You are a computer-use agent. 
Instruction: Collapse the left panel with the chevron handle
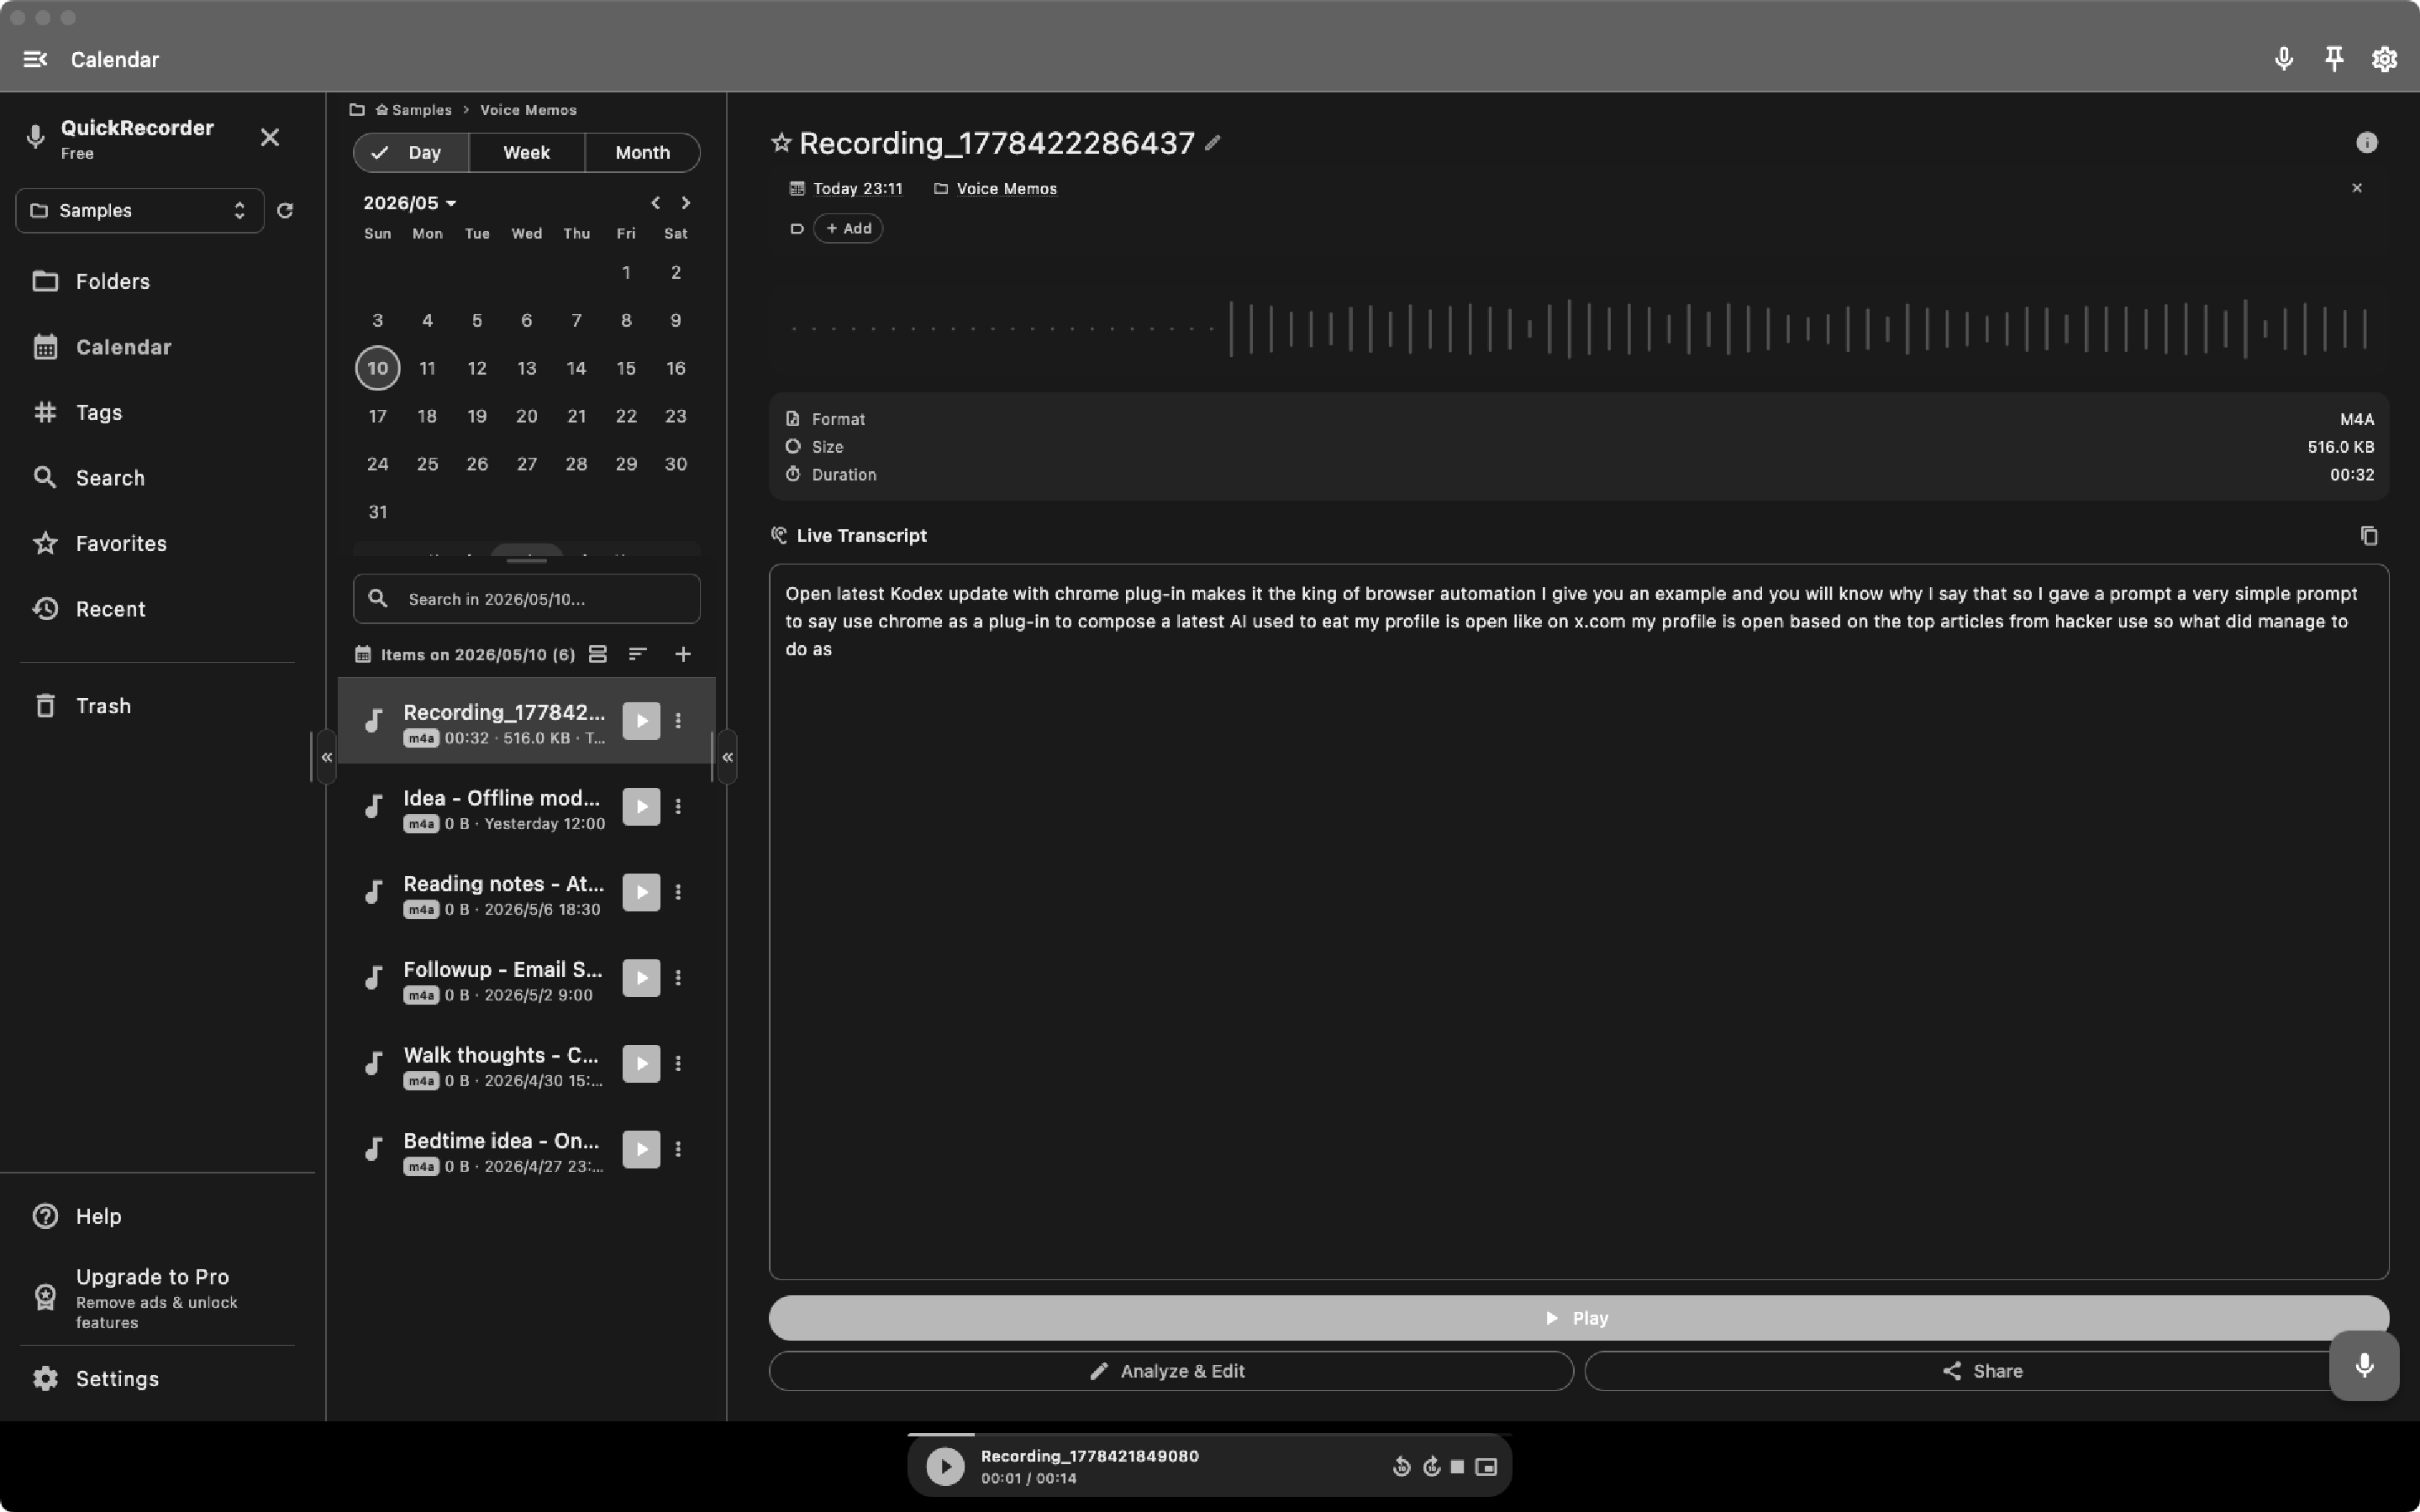coord(326,757)
